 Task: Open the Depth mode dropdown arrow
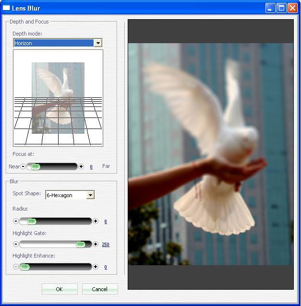pyautogui.click(x=98, y=43)
